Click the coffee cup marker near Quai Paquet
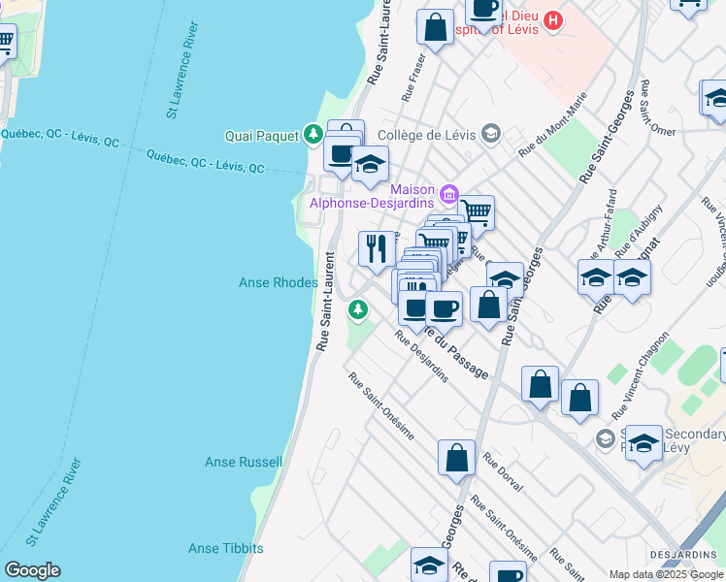 (341, 156)
